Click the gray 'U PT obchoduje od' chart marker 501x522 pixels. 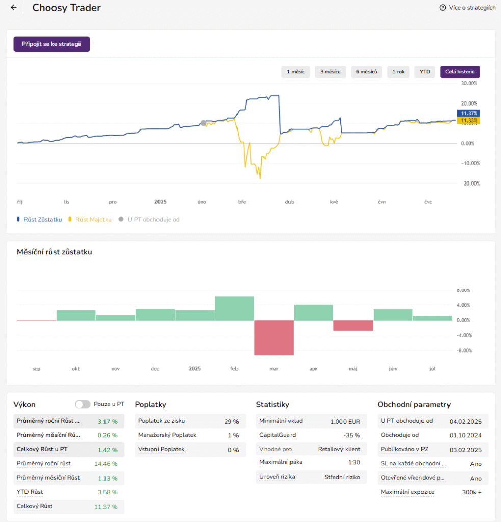204,123
